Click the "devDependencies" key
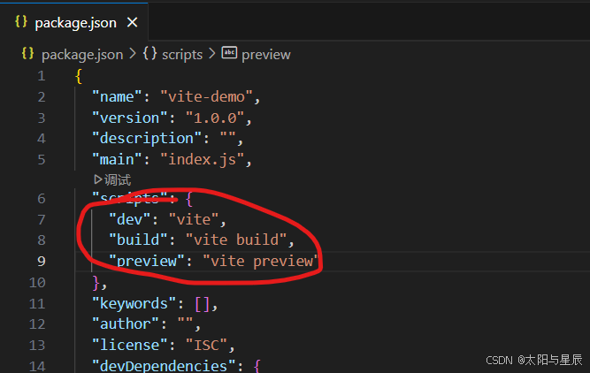 click(x=164, y=366)
